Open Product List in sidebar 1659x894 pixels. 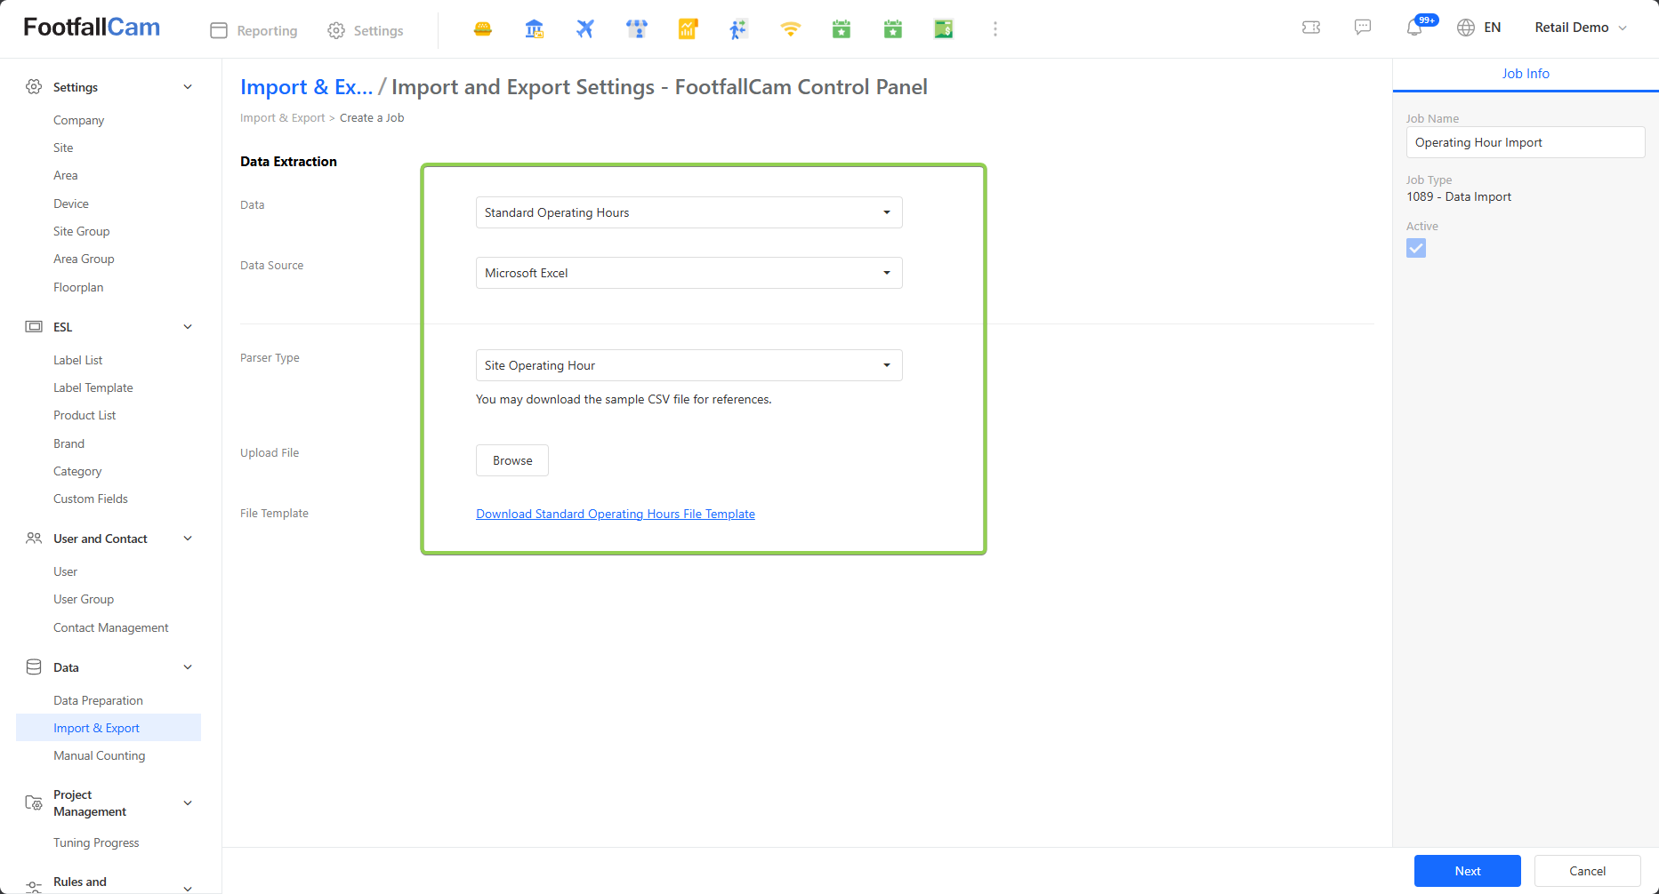click(85, 415)
